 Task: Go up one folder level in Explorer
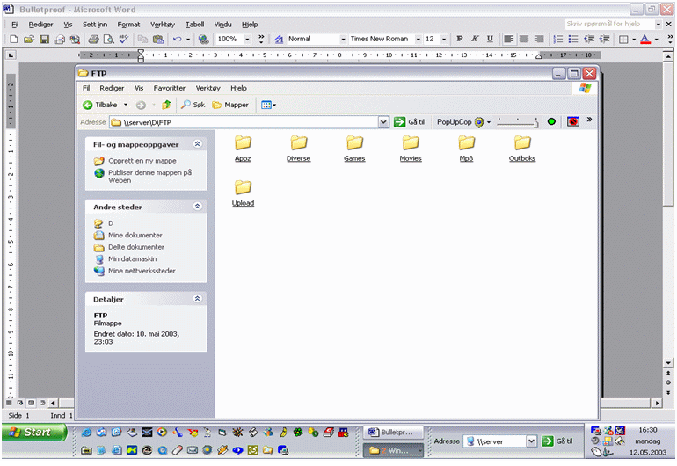pos(166,105)
